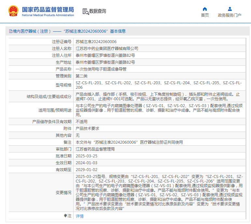Open the 首页 navigation item

tap(205, 15)
